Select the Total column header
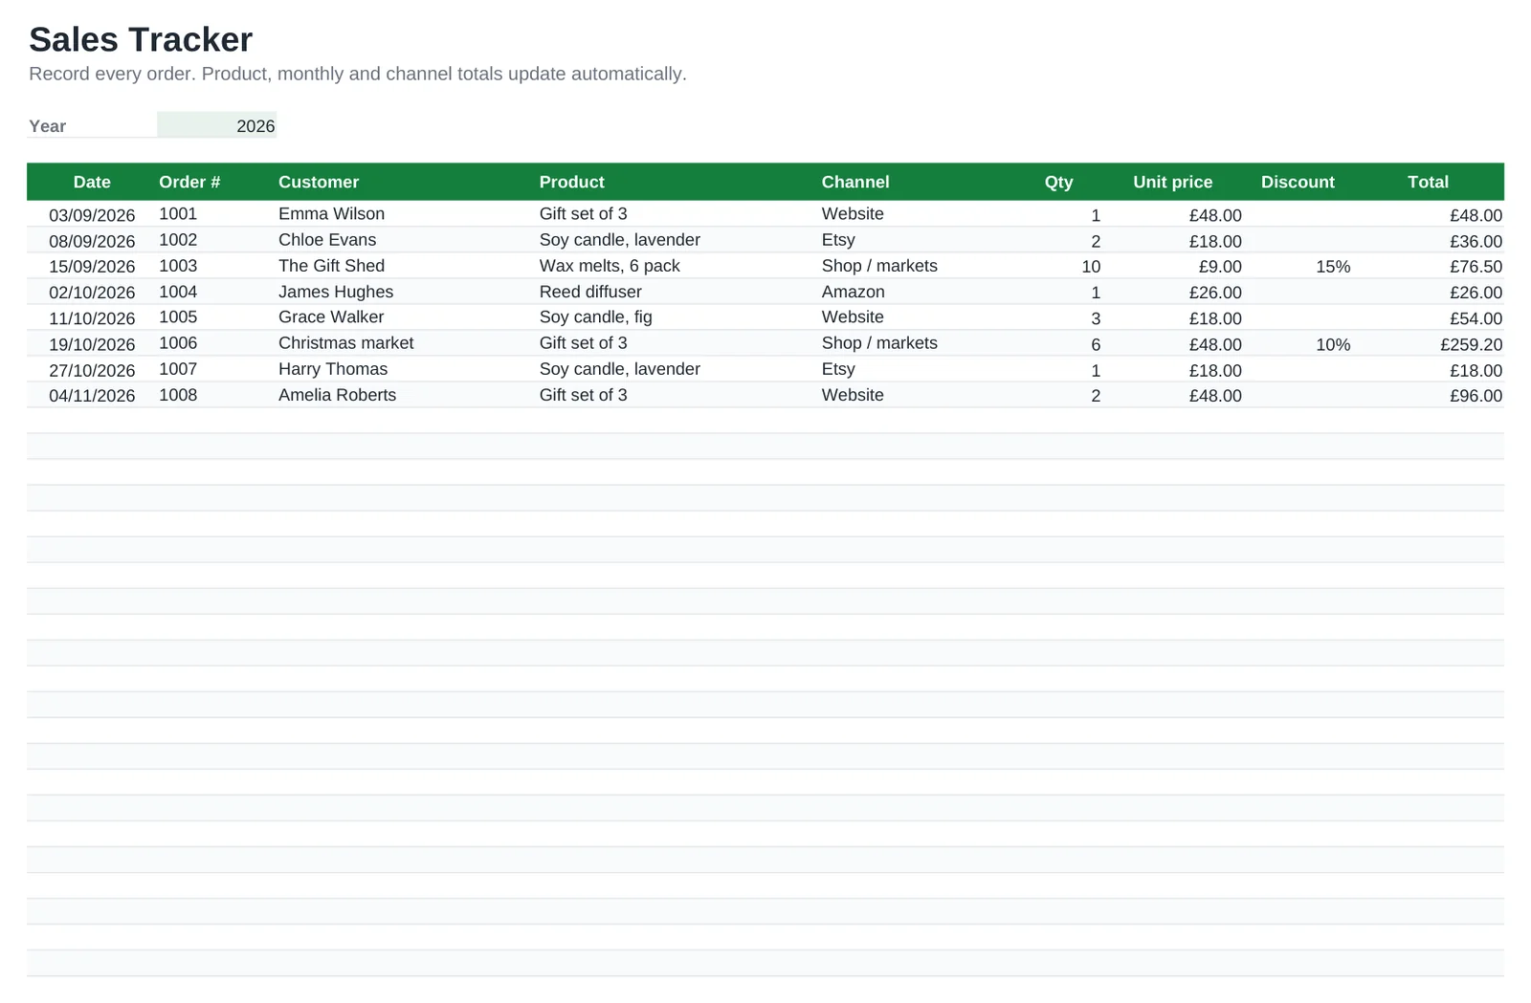 (x=1428, y=182)
